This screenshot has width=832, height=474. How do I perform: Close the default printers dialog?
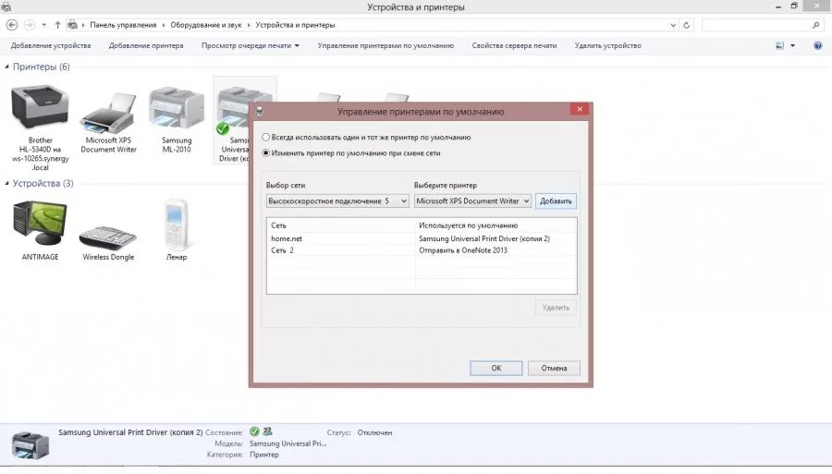580,109
